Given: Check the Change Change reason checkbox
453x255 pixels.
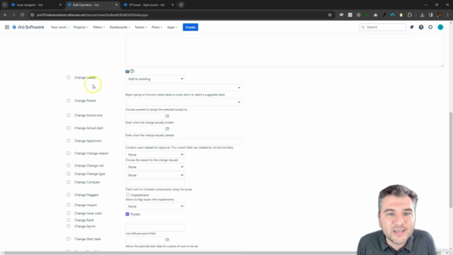Looking at the screenshot, I should [69, 153].
